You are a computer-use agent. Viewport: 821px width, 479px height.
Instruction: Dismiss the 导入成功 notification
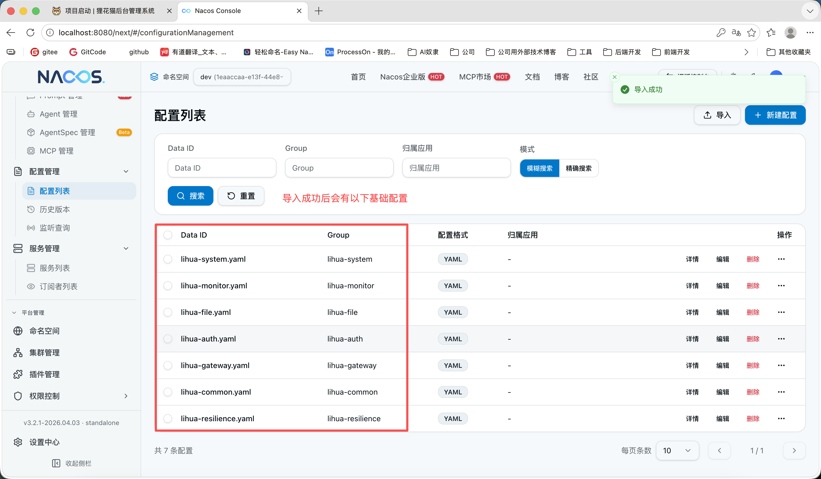point(614,77)
